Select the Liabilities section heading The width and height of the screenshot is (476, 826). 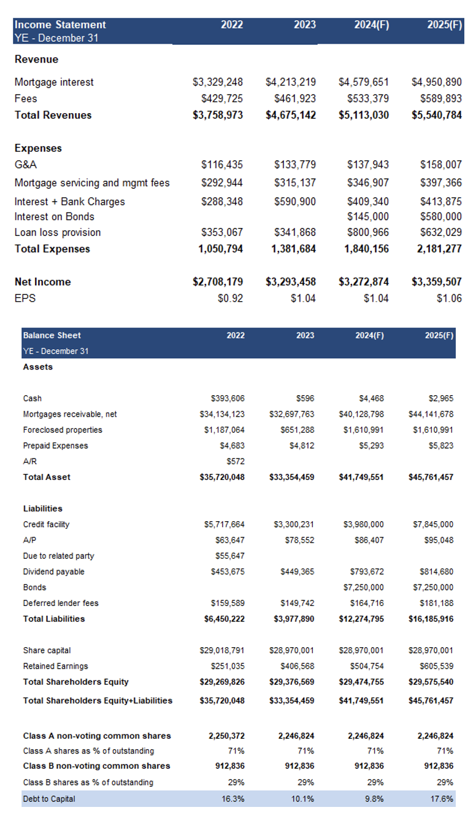click(x=43, y=509)
